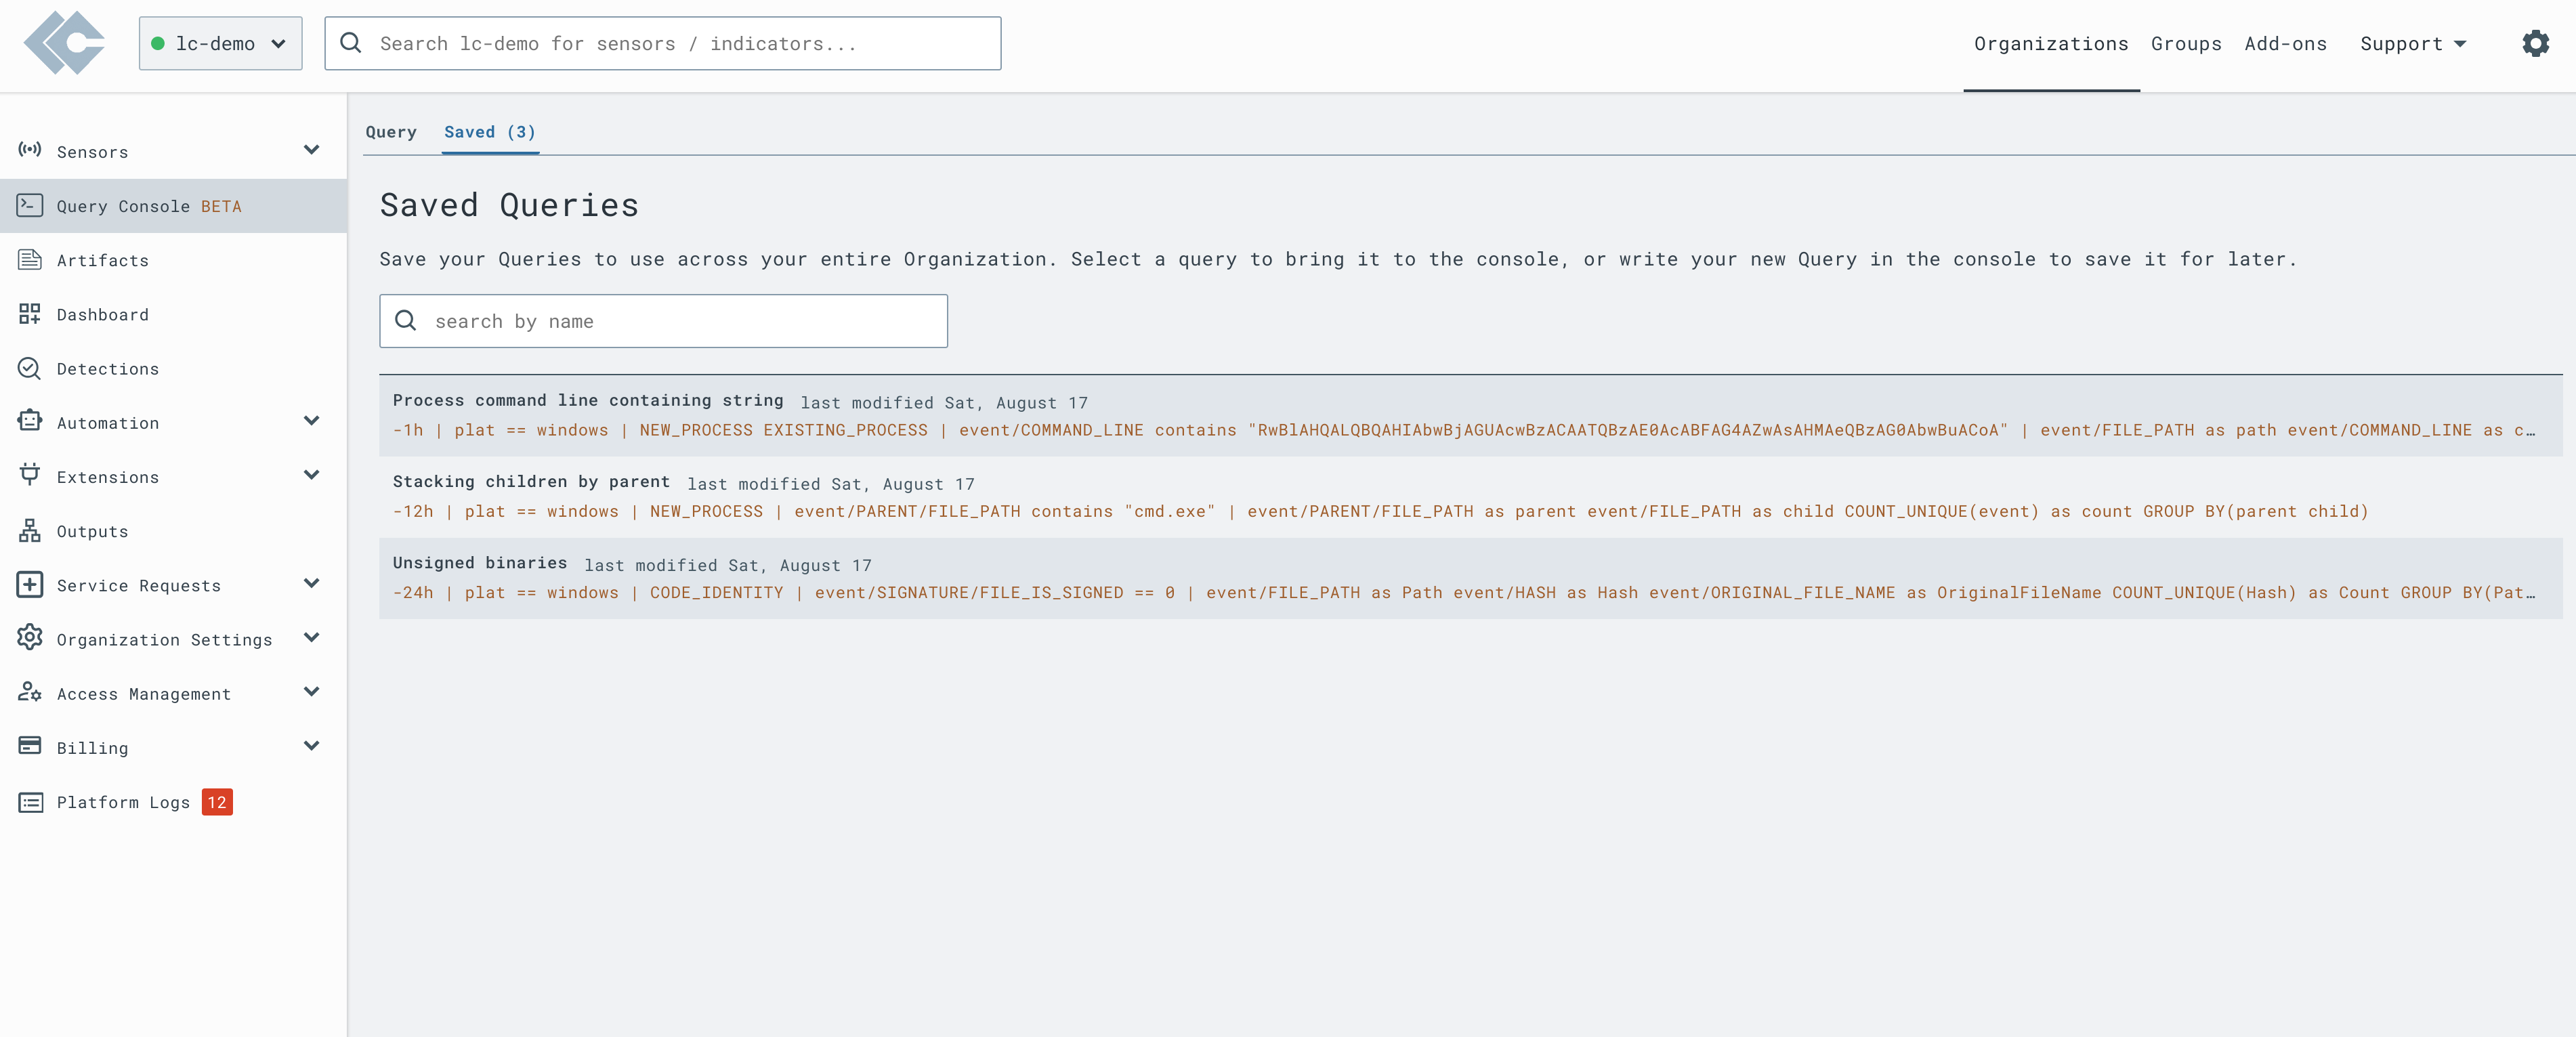
Task: Open the Add-ons navigation link
Action: click(2285, 43)
